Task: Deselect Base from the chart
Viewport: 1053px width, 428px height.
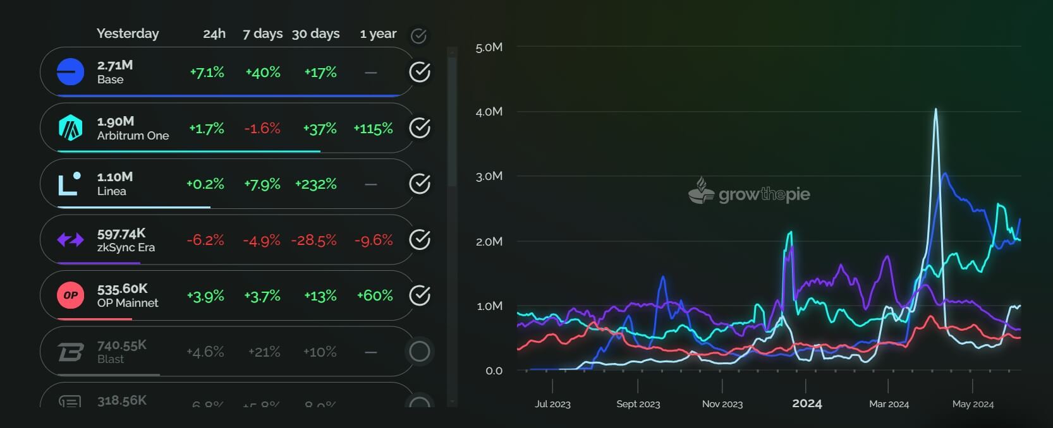Action: point(420,72)
